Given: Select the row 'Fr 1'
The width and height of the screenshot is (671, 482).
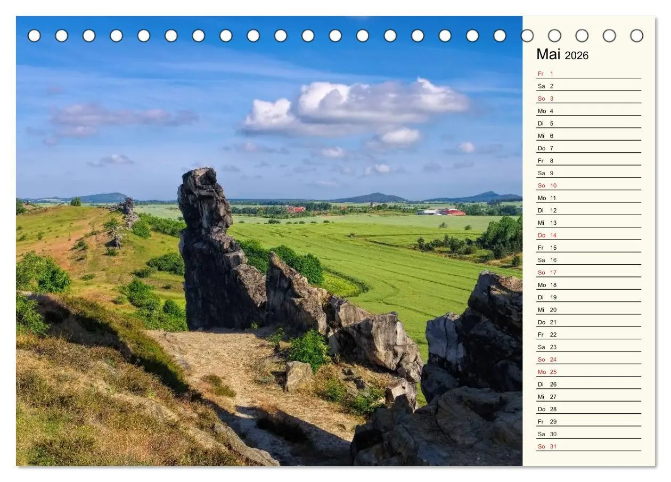Looking at the screenshot, I should click(x=589, y=73).
